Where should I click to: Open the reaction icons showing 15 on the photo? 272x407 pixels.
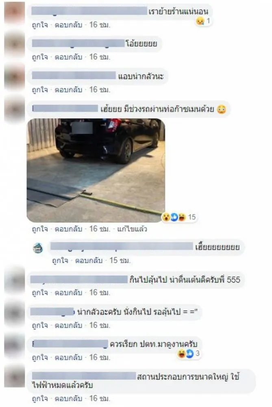(179, 217)
